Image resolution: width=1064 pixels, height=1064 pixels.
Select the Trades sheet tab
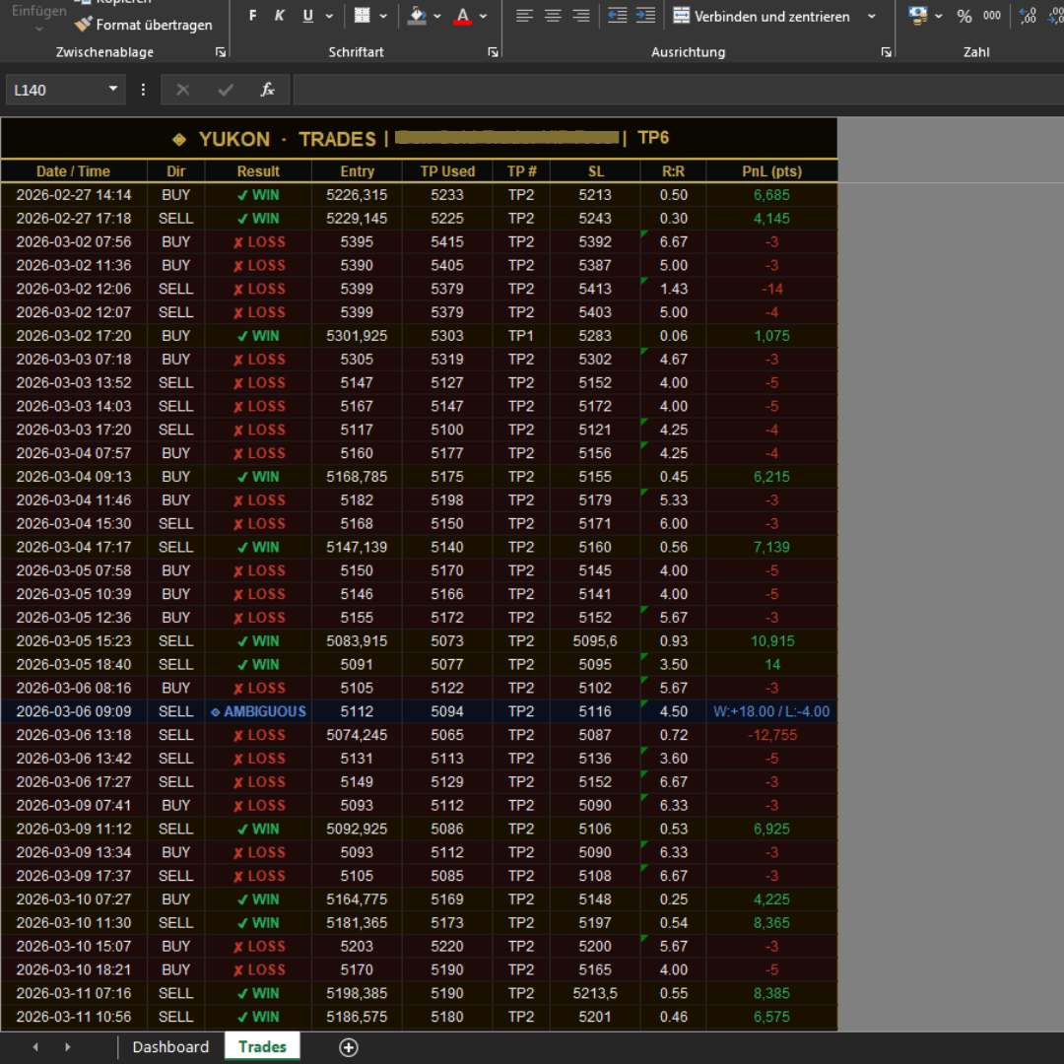(263, 1047)
